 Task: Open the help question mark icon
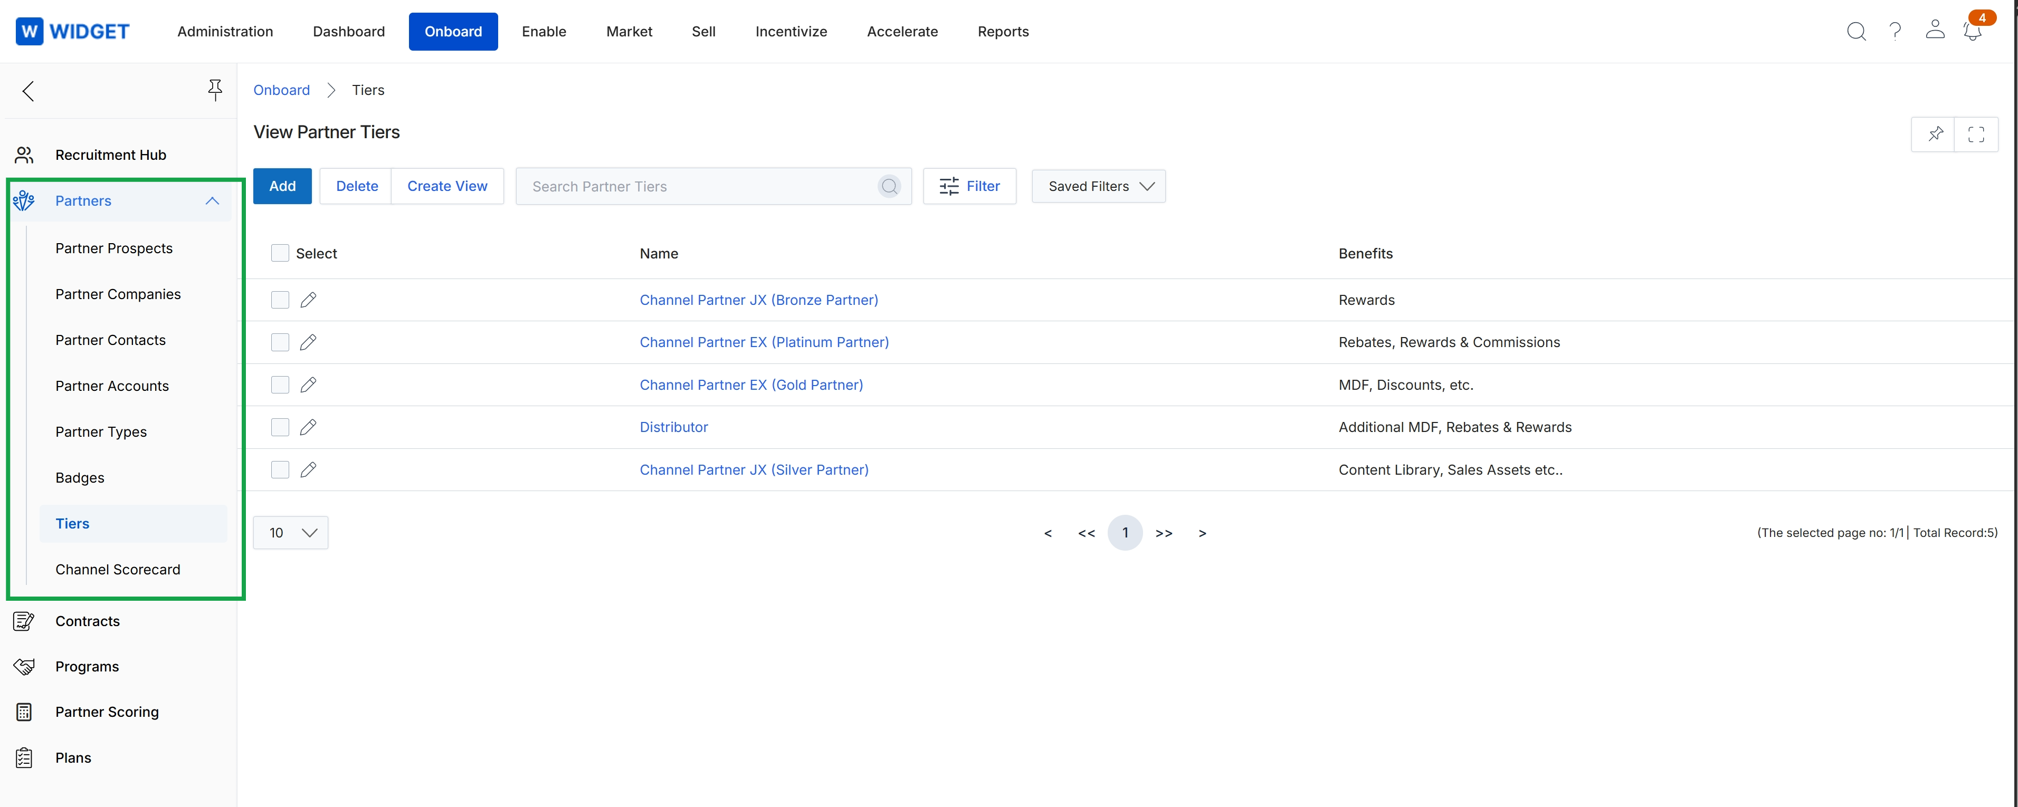tap(1895, 31)
